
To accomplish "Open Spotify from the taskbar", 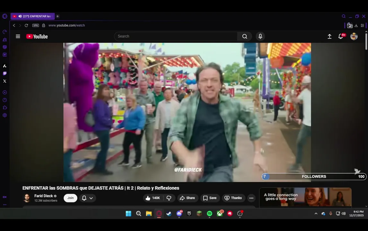I will click(x=209, y=213).
